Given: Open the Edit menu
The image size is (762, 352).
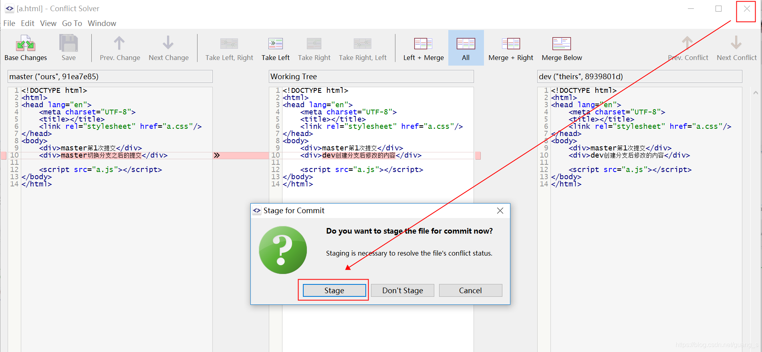Looking at the screenshot, I should click(x=28, y=23).
